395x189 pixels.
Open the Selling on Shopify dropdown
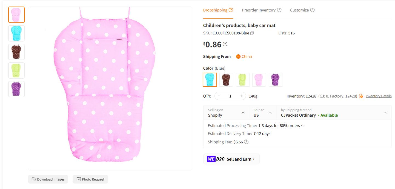pos(242,112)
